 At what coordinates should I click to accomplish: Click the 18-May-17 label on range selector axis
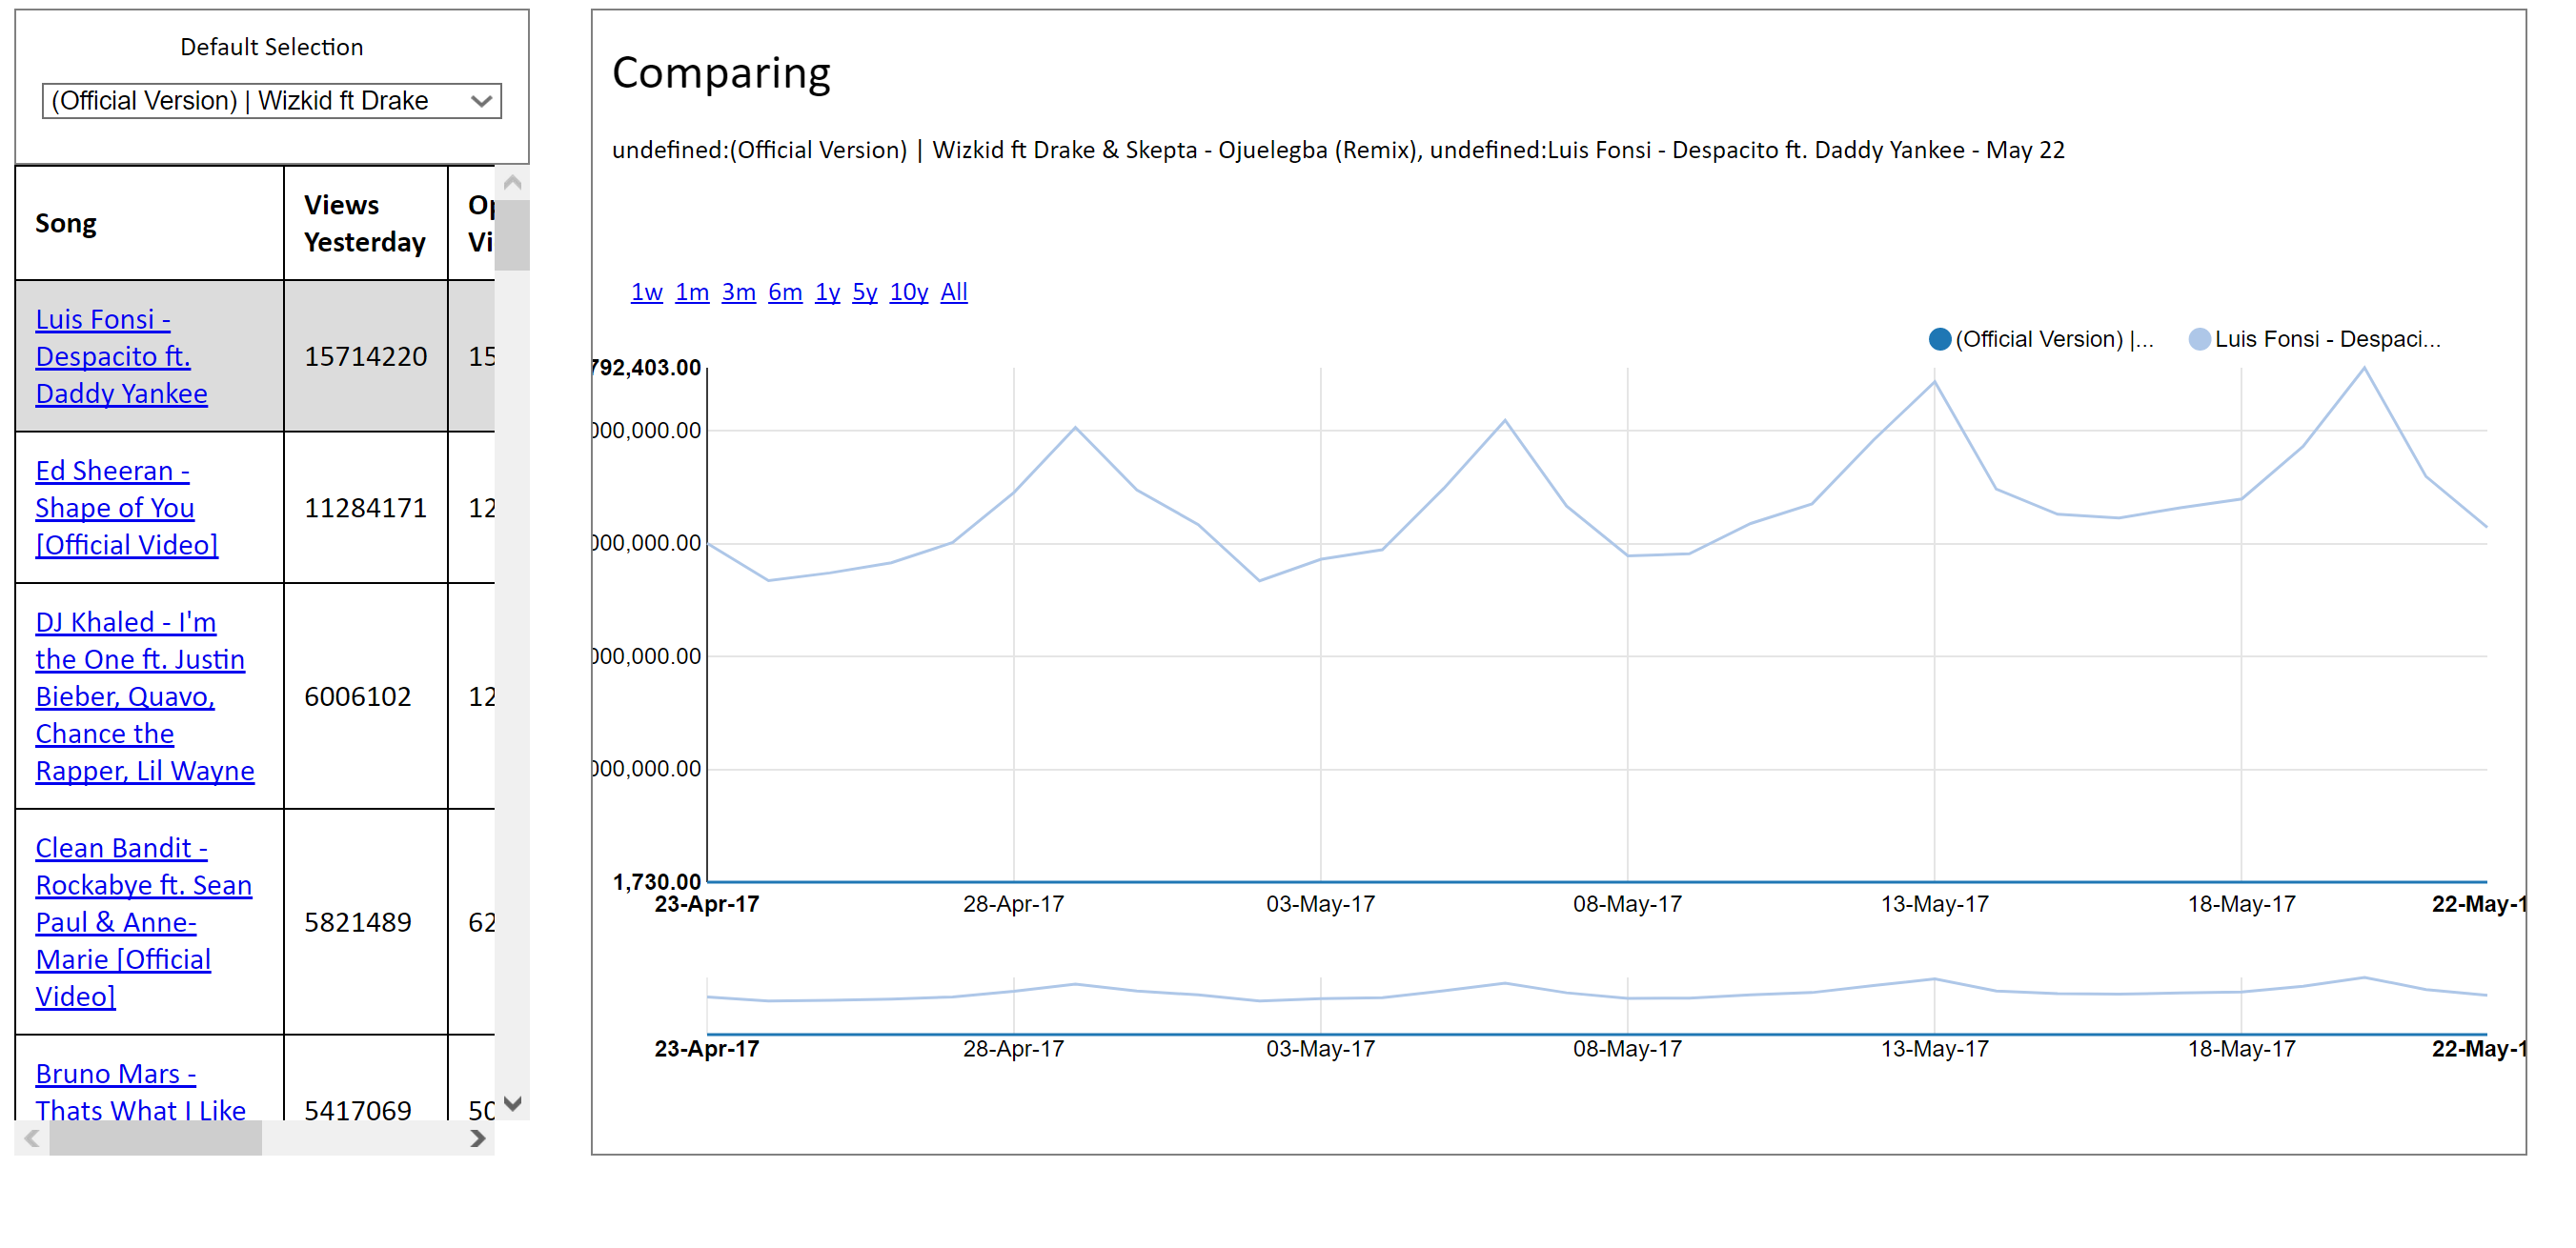point(2241,1049)
